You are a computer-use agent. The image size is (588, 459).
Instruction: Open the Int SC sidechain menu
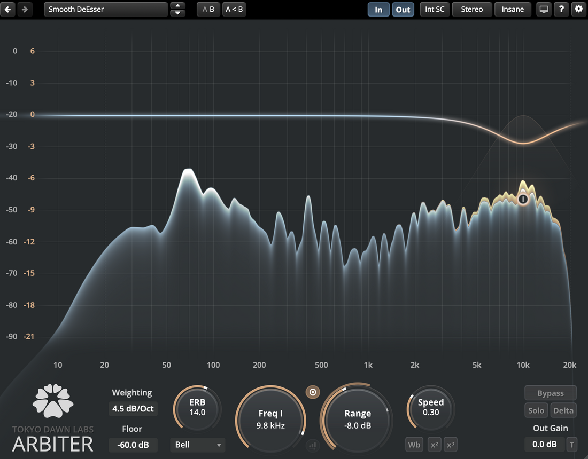tap(435, 10)
